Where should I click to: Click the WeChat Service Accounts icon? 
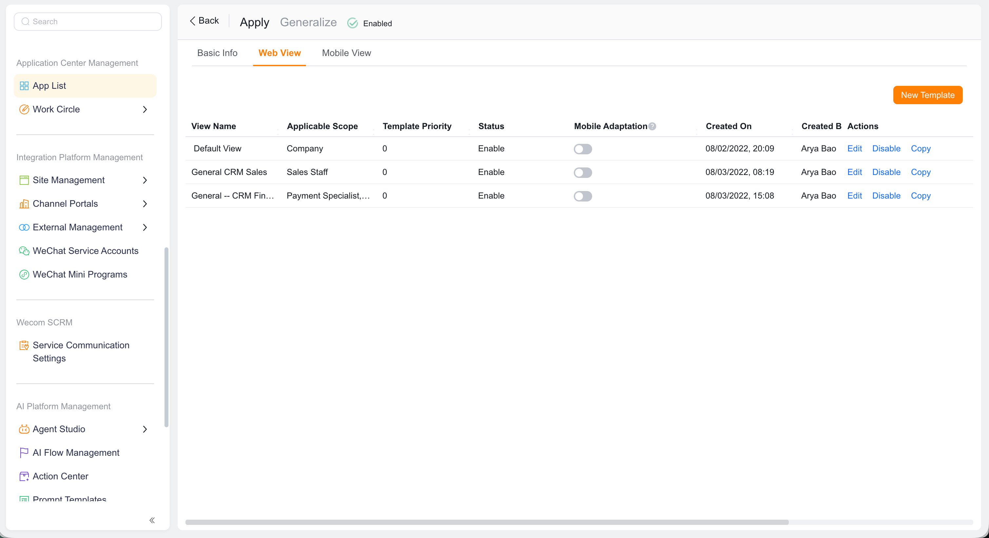pos(24,251)
